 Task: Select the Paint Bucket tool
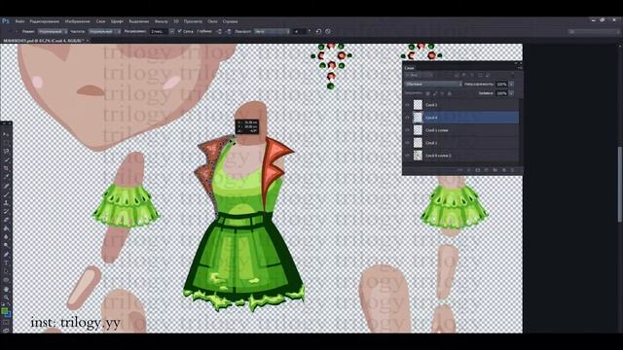pyautogui.click(x=6, y=228)
